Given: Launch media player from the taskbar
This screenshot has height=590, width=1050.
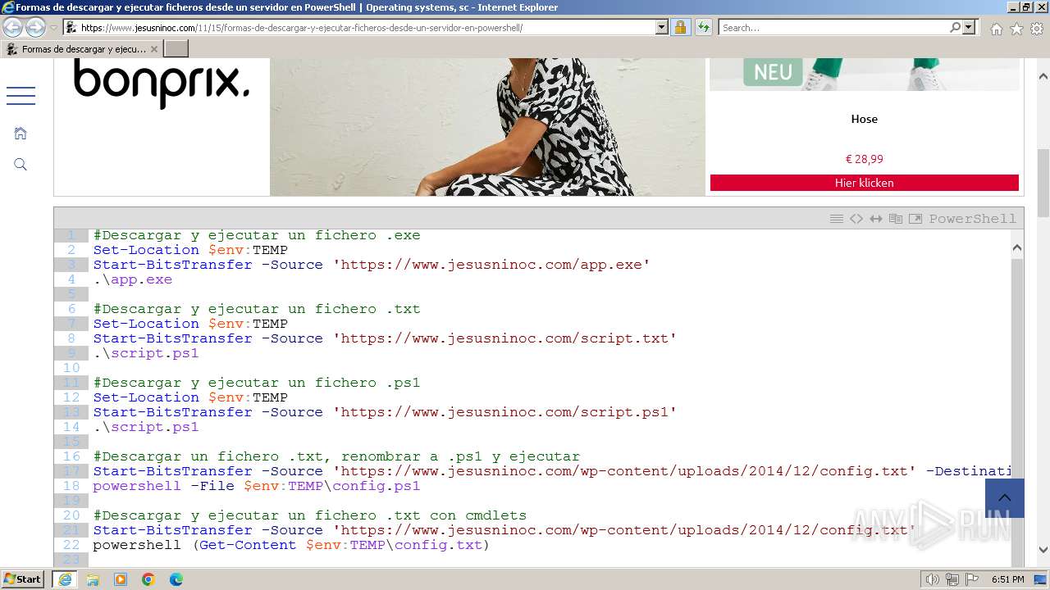Looking at the screenshot, I should (121, 579).
